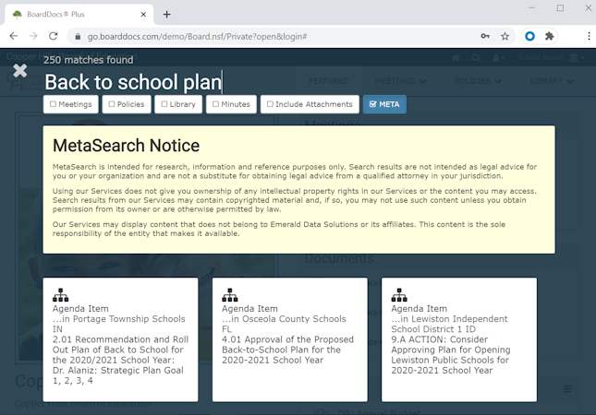Open the School Board dropdown in header

pos(551,58)
